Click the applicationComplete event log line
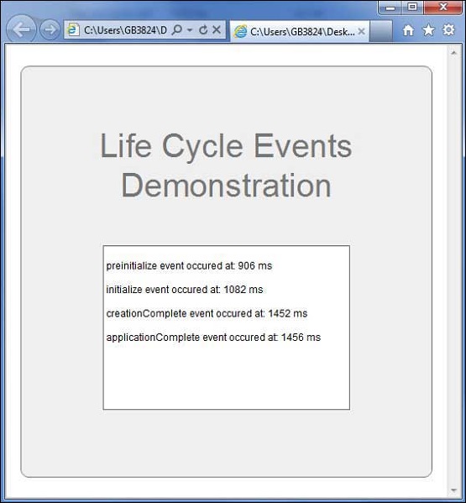This screenshot has width=466, height=503. point(213,338)
